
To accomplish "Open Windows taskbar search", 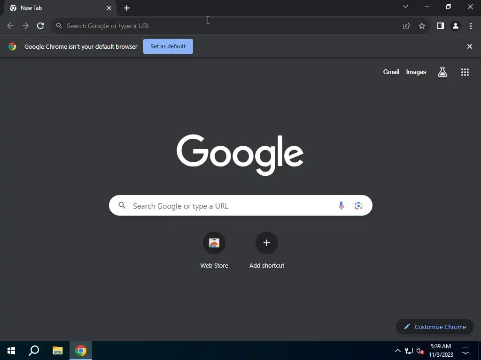I will tap(34, 351).
